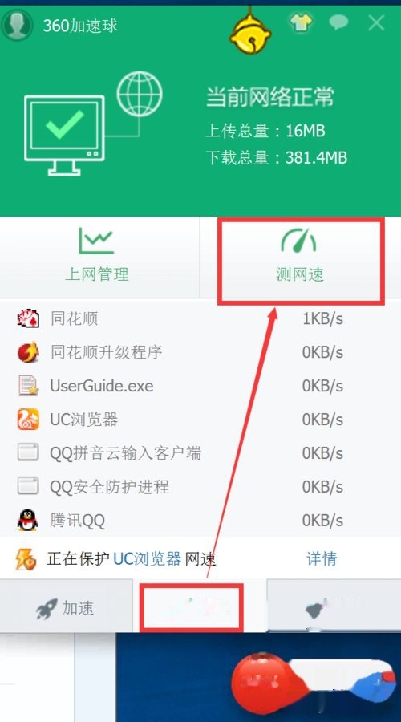Click the user avatar icon
The height and width of the screenshot is (722, 401).
18,25
